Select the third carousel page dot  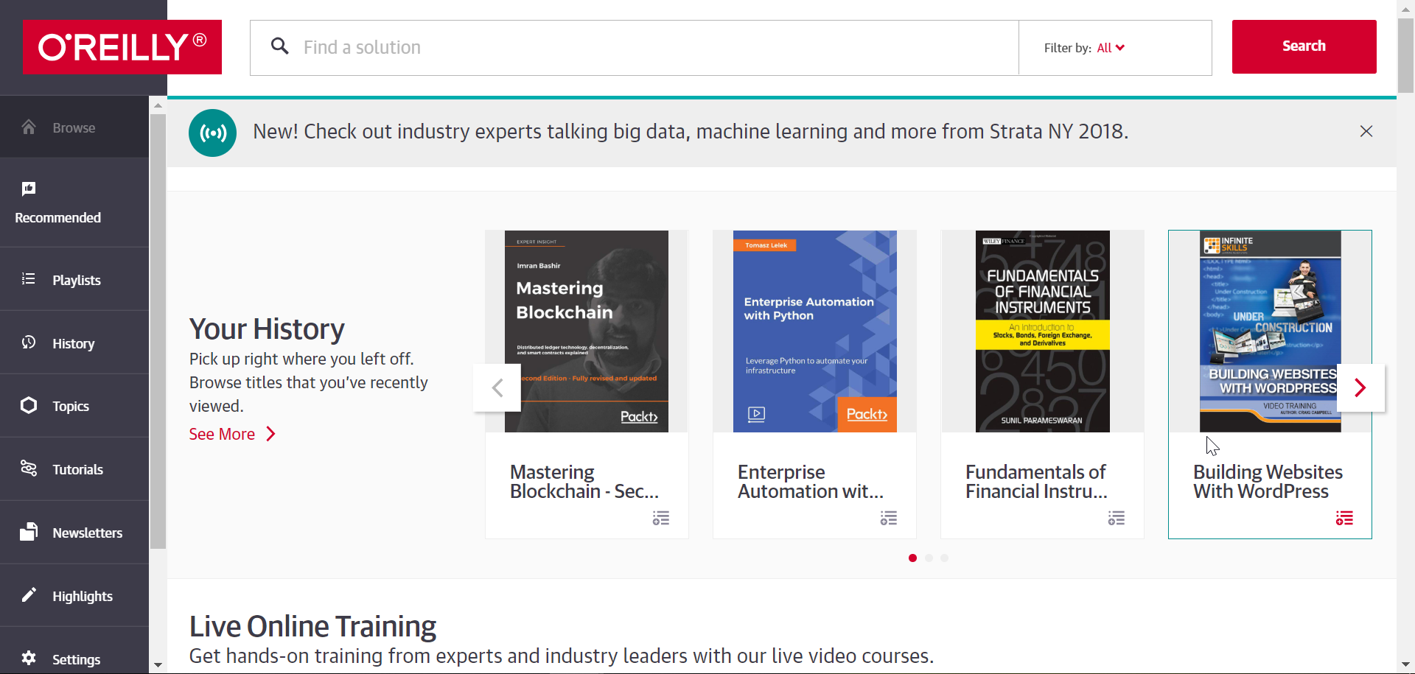pos(944,558)
